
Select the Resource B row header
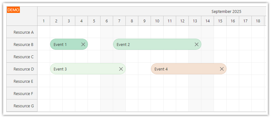[22, 44]
